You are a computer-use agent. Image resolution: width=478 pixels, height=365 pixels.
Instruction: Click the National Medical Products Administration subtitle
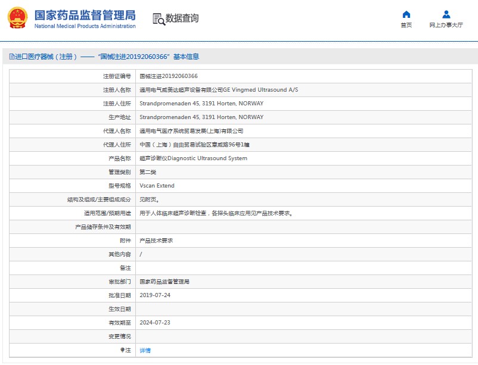pyautogui.click(x=85, y=26)
